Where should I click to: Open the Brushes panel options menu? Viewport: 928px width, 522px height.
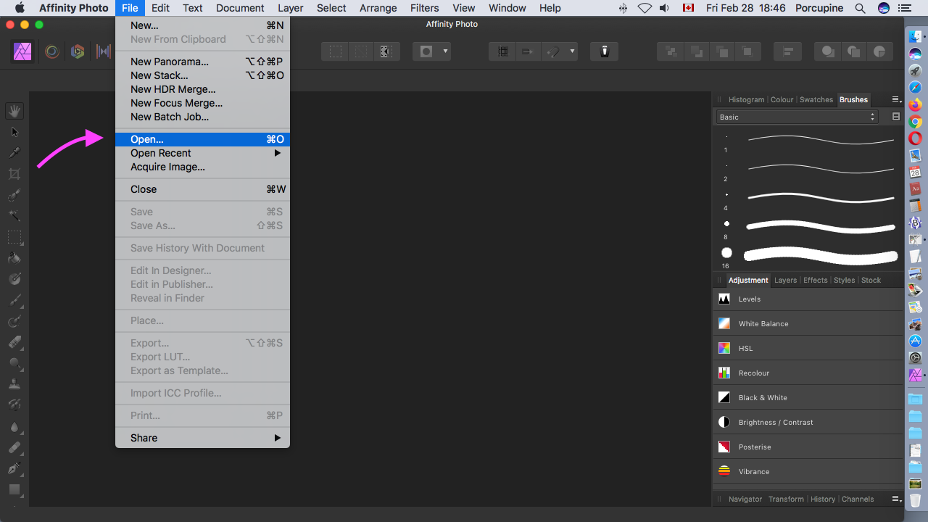coord(896,99)
